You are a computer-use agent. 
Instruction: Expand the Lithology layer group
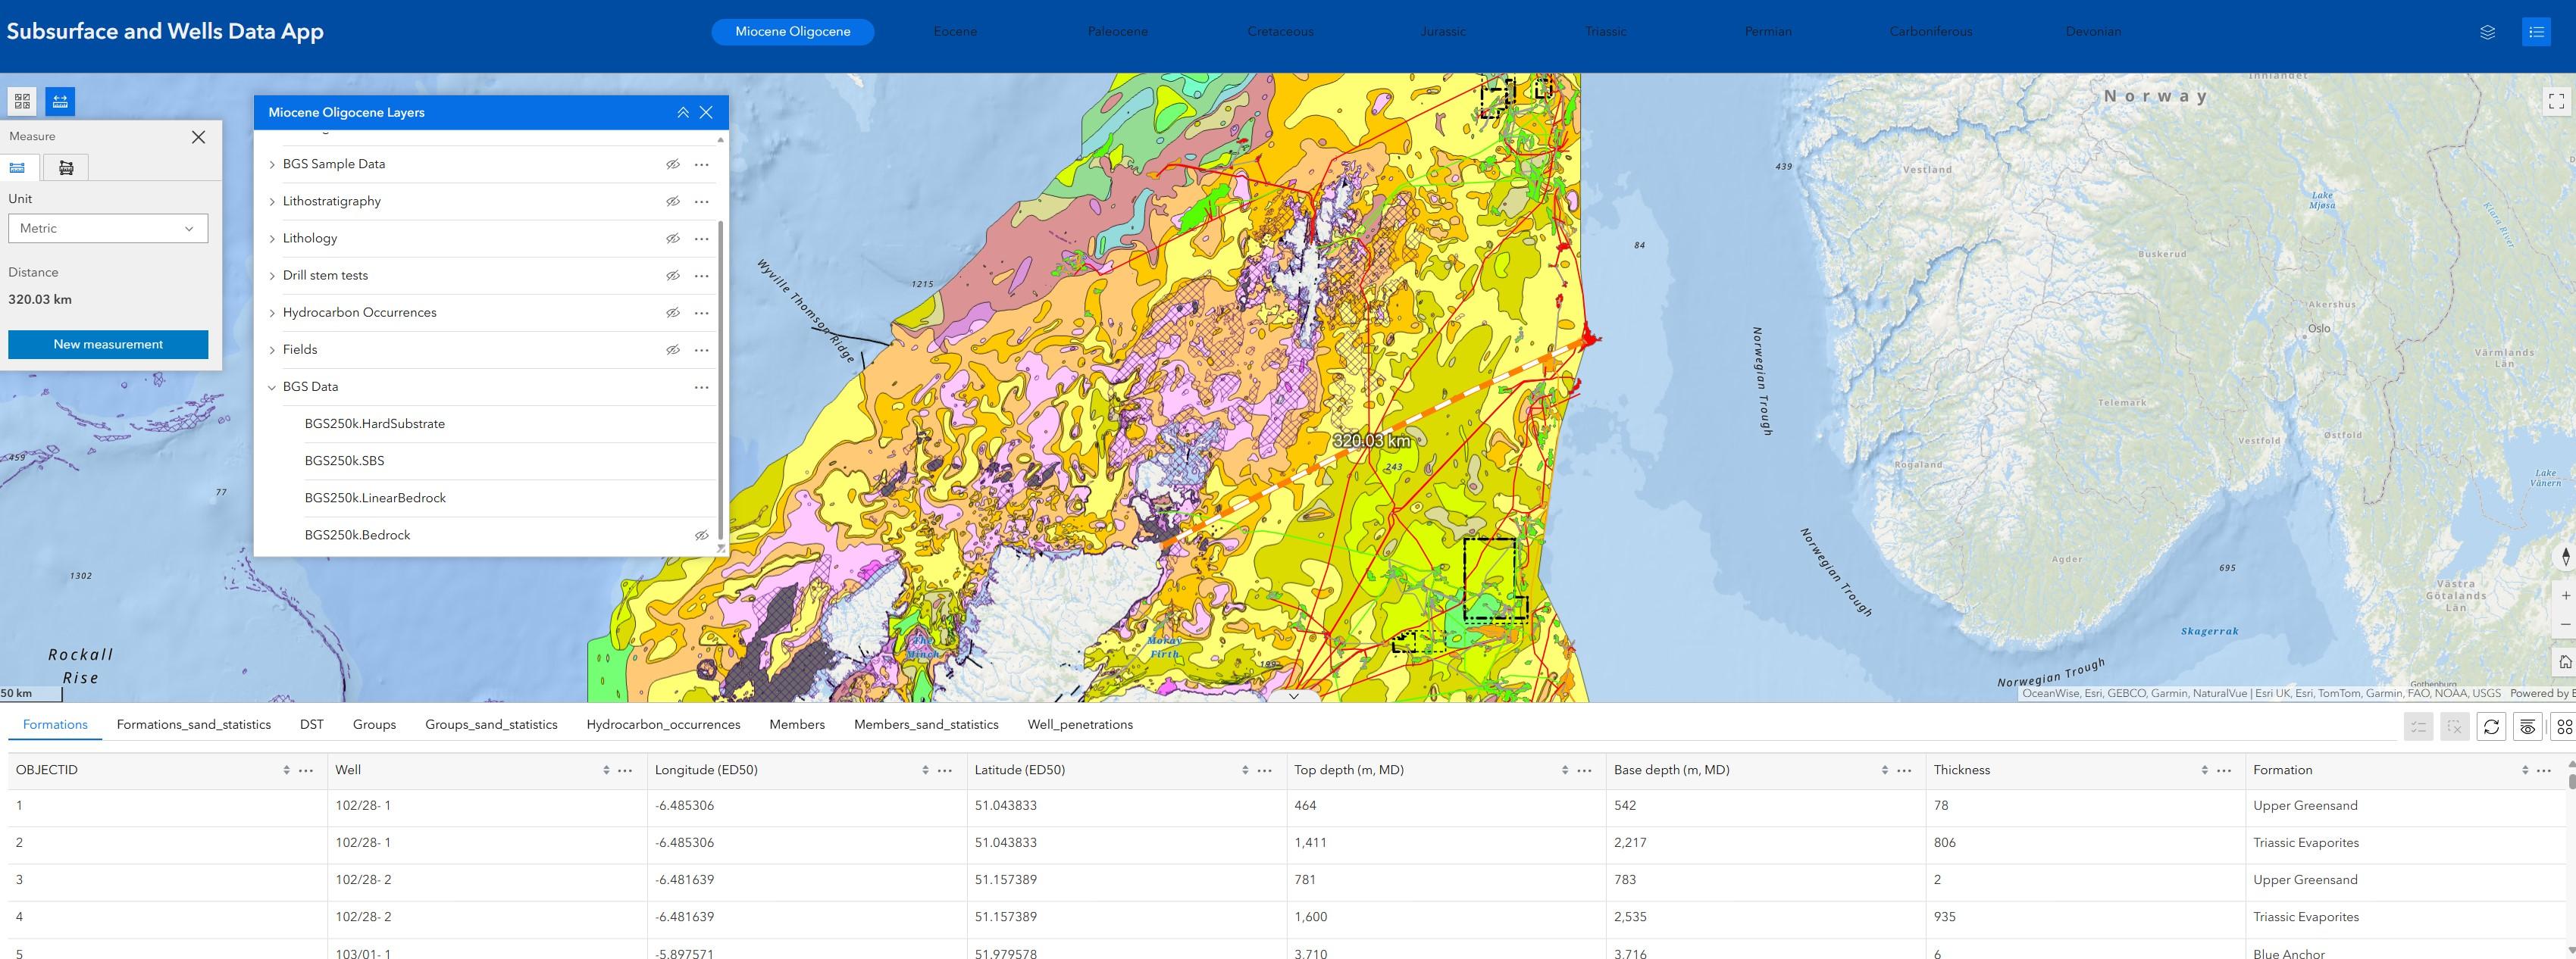(x=271, y=238)
